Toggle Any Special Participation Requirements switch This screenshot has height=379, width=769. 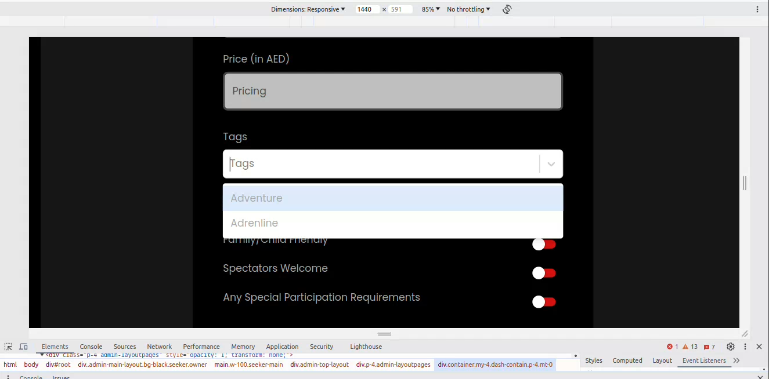[544, 302]
